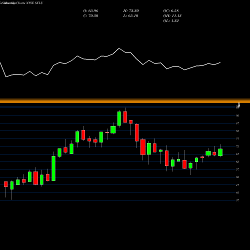Click the close value 'C: 70.30'

click(x=90, y=16)
